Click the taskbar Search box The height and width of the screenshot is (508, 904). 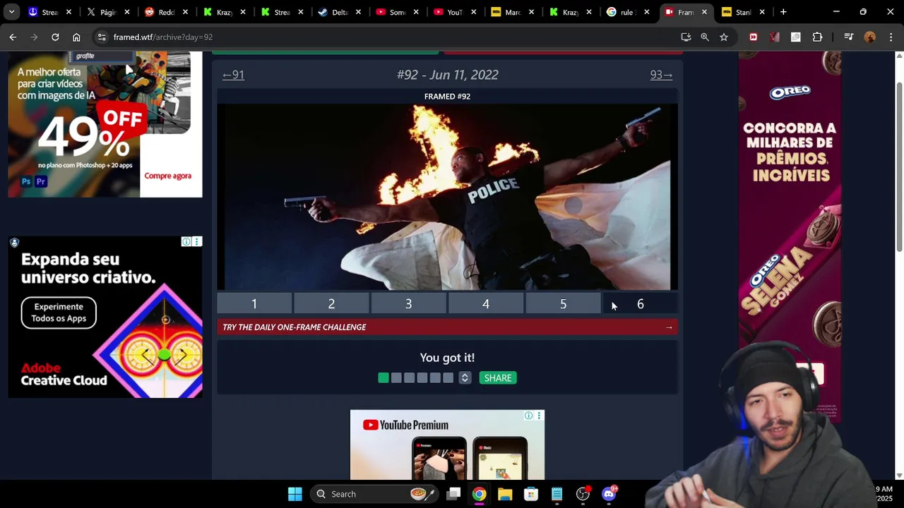[x=374, y=494]
